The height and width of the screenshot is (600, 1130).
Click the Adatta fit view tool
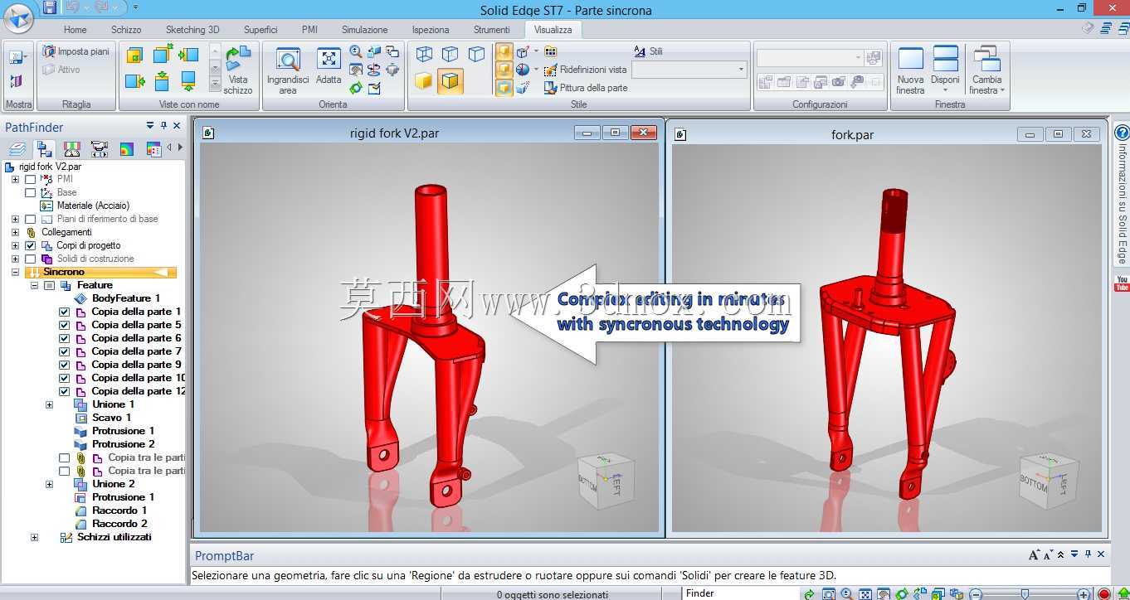329,67
